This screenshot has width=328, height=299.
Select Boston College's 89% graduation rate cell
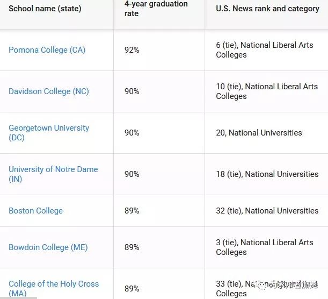click(x=132, y=211)
